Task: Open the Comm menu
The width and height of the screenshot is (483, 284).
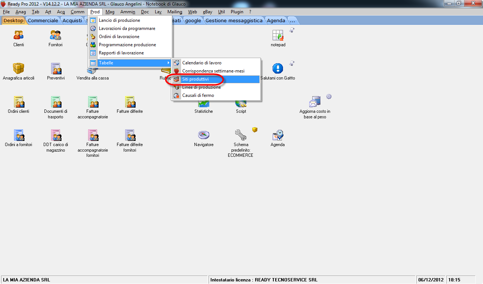Action: [77, 12]
